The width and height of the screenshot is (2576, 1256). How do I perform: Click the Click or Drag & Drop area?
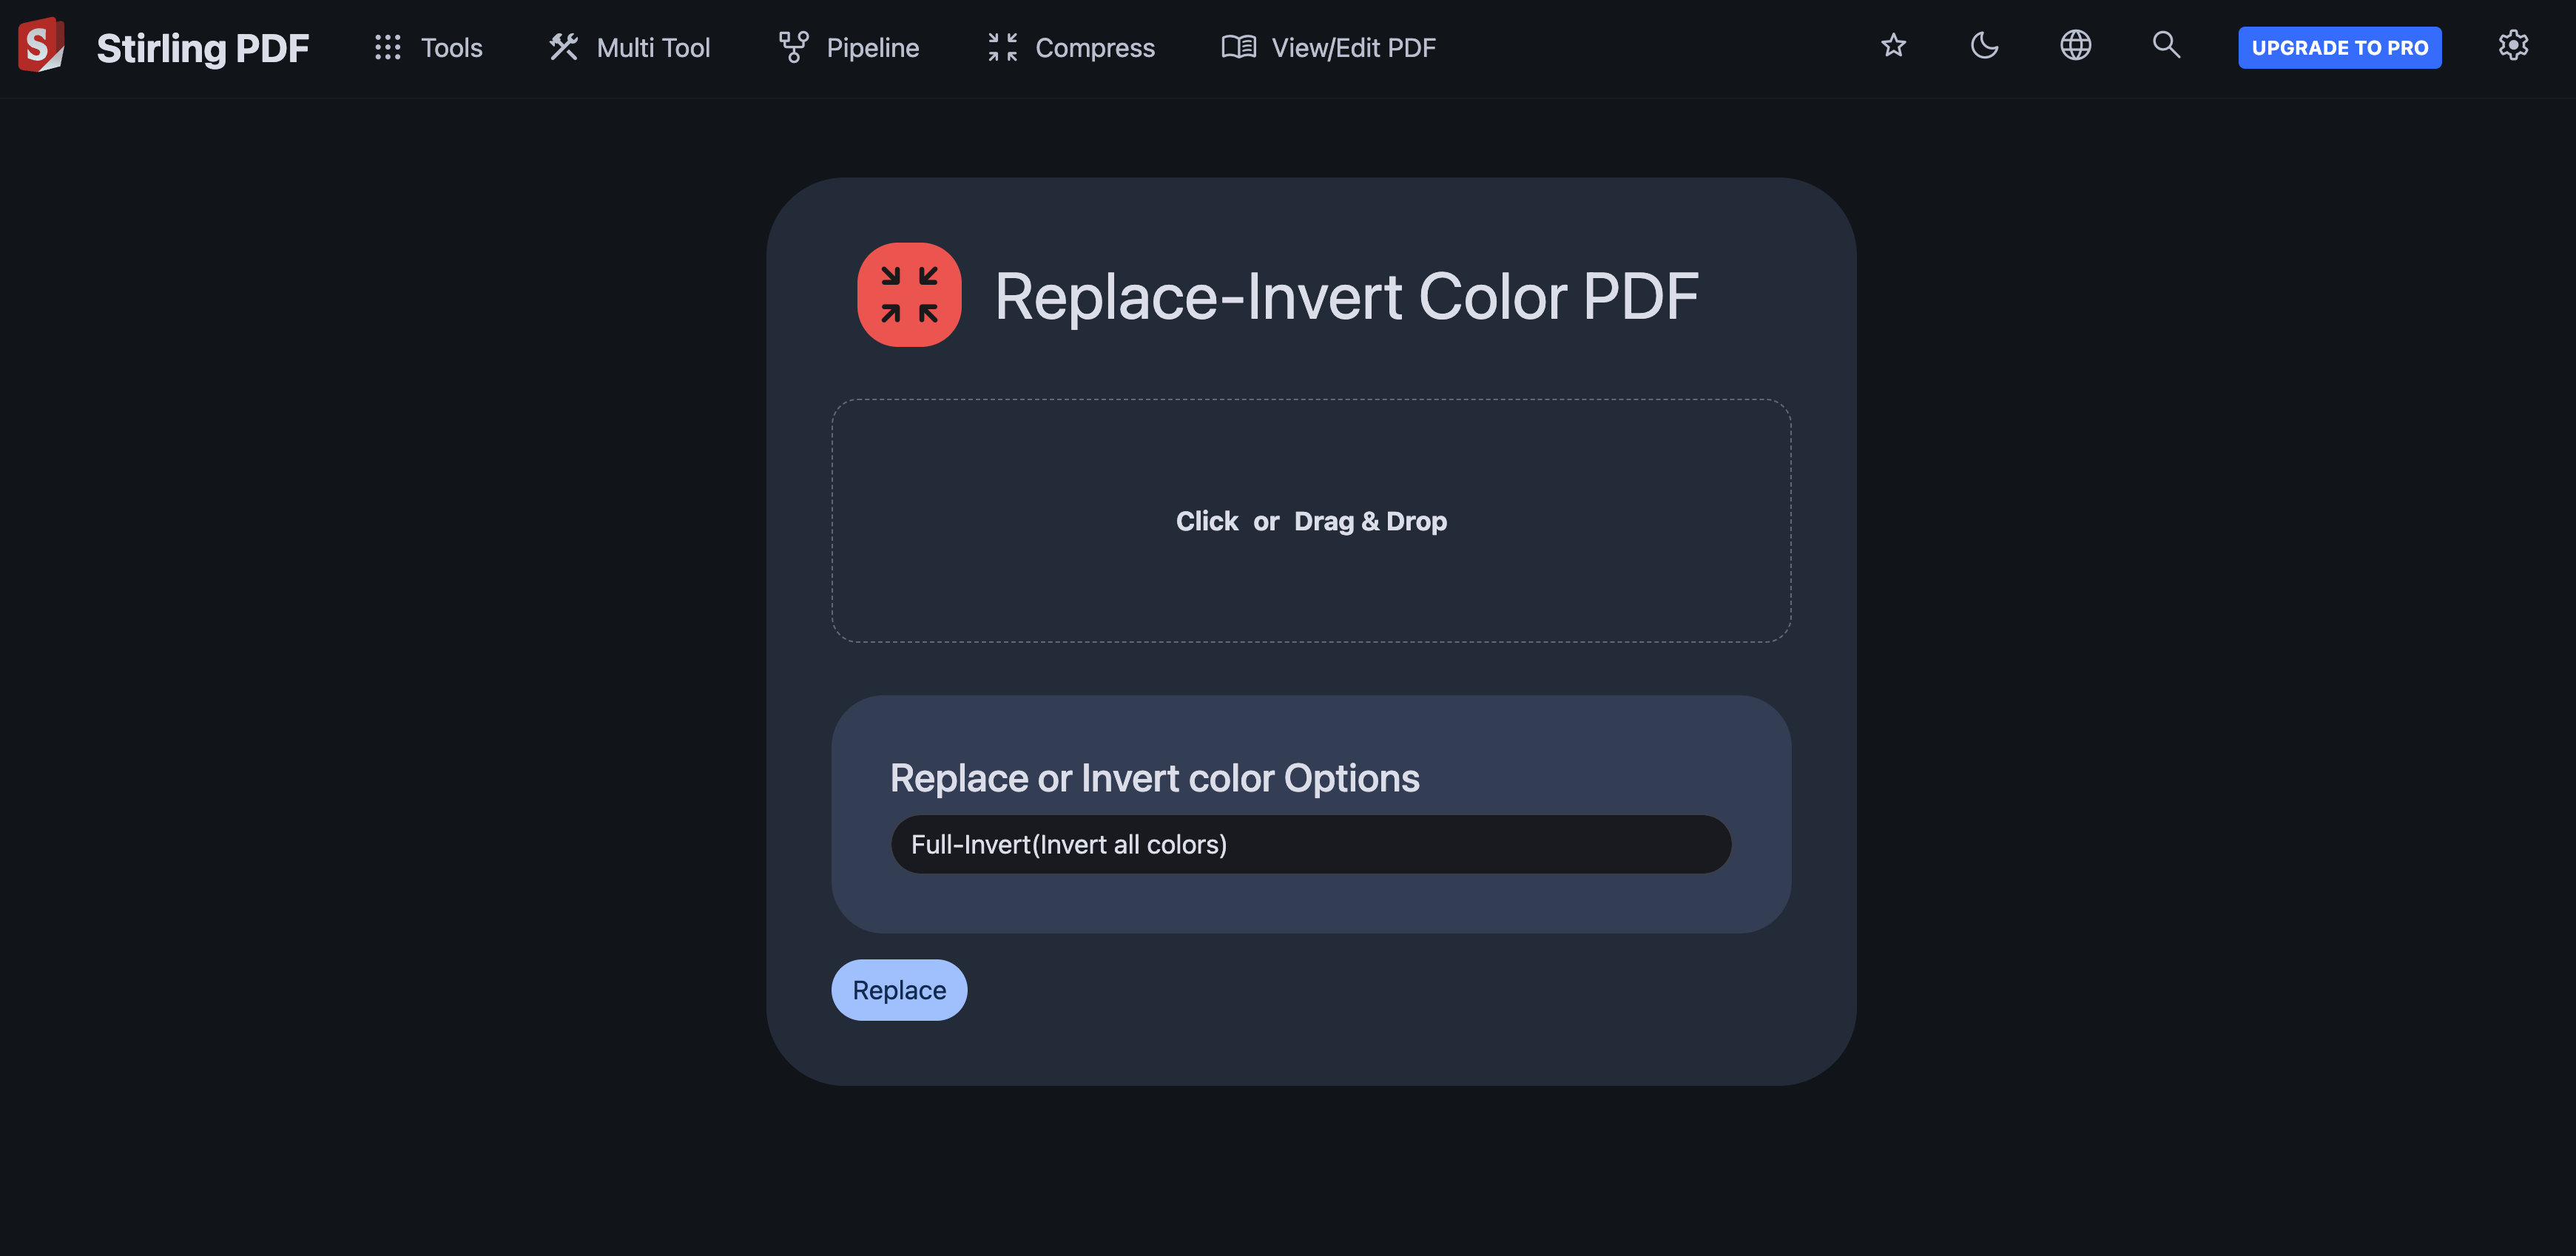tap(1310, 520)
